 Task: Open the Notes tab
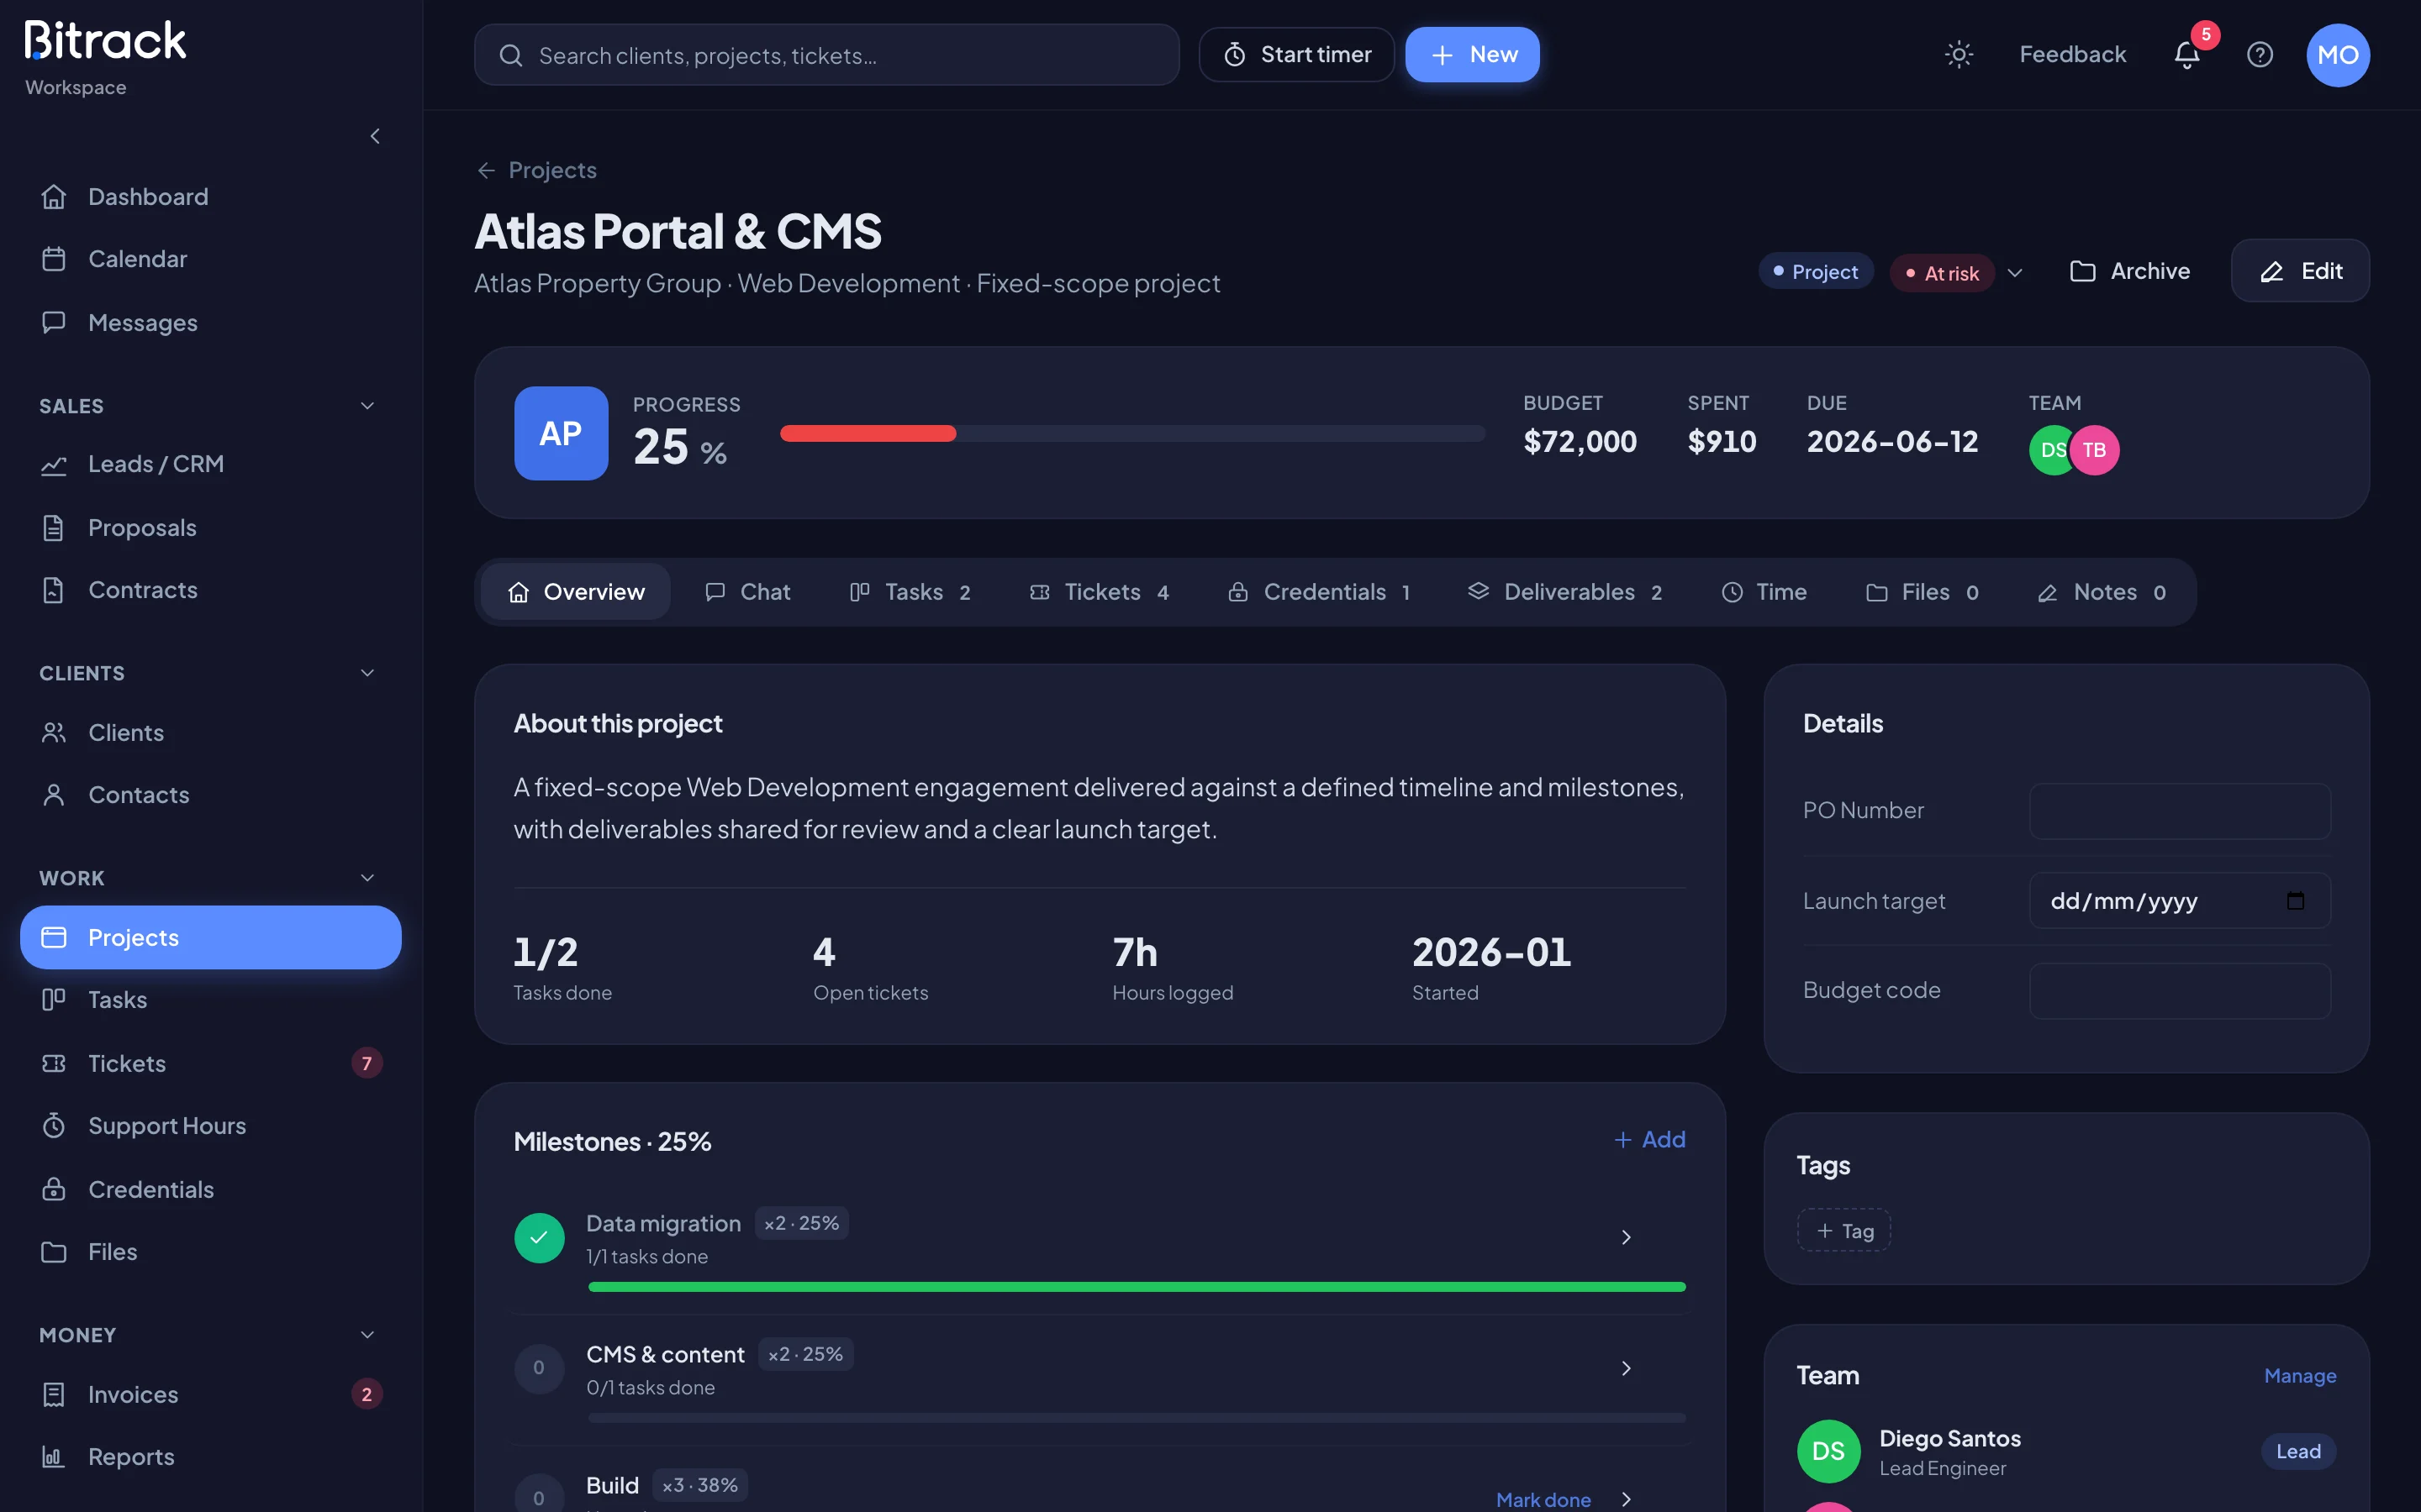(x=2103, y=592)
